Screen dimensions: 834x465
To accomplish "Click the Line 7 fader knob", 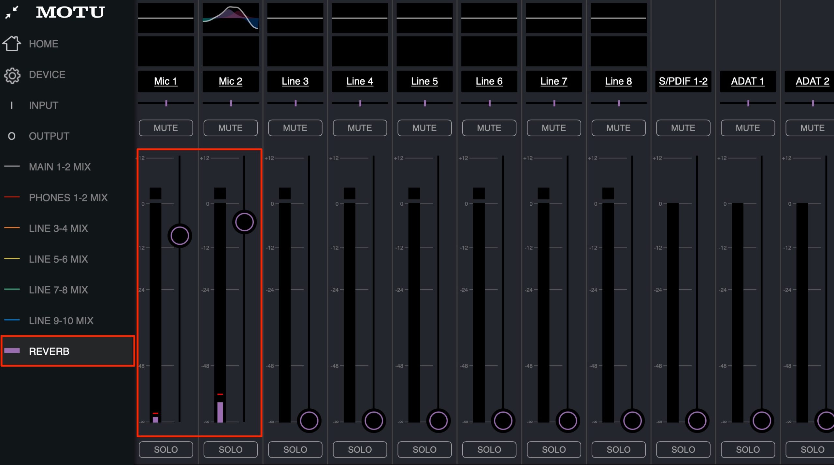I will [568, 420].
